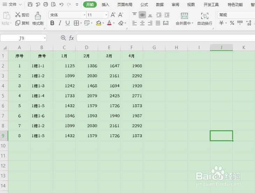Click the red font color A icon
The width and height of the screenshot is (255, 193).
click(x=109, y=23)
